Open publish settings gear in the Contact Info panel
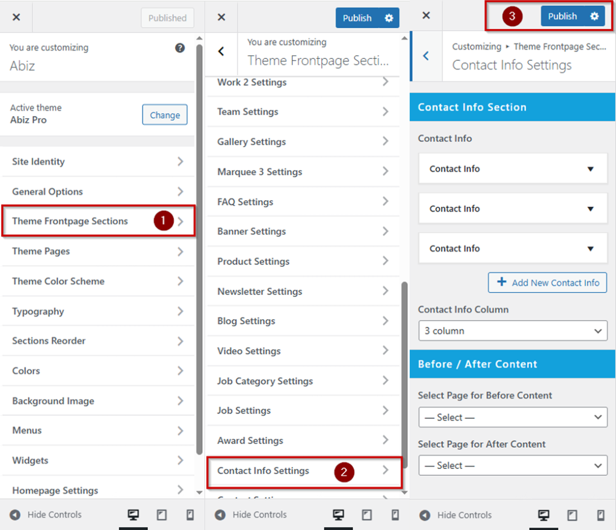Image resolution: width=616 pixels, height=530 pixels. pyautogui.click(x=594, y=16)
